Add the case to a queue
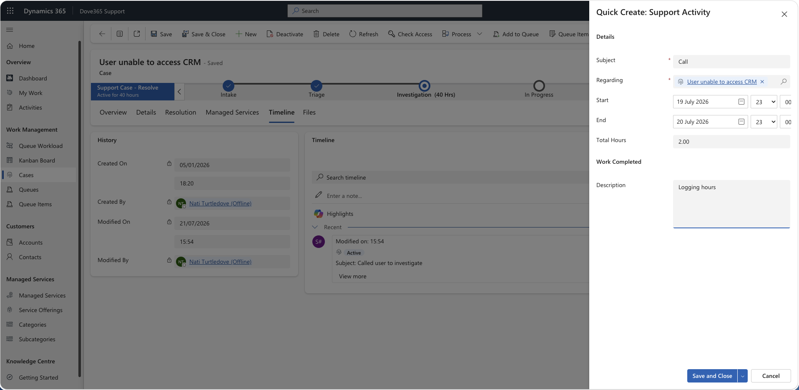 [516, 34]
